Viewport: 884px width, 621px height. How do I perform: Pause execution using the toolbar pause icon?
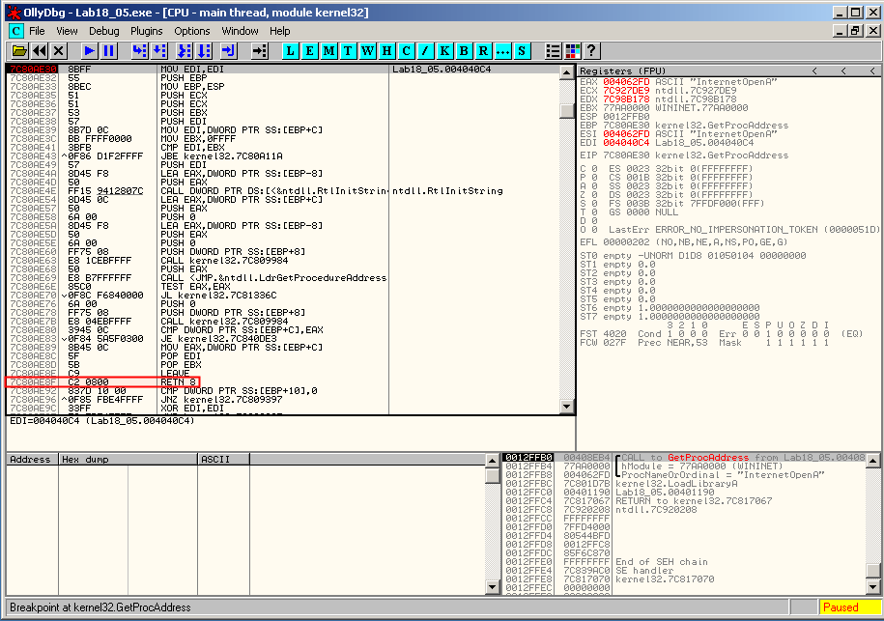pos(108,50)
